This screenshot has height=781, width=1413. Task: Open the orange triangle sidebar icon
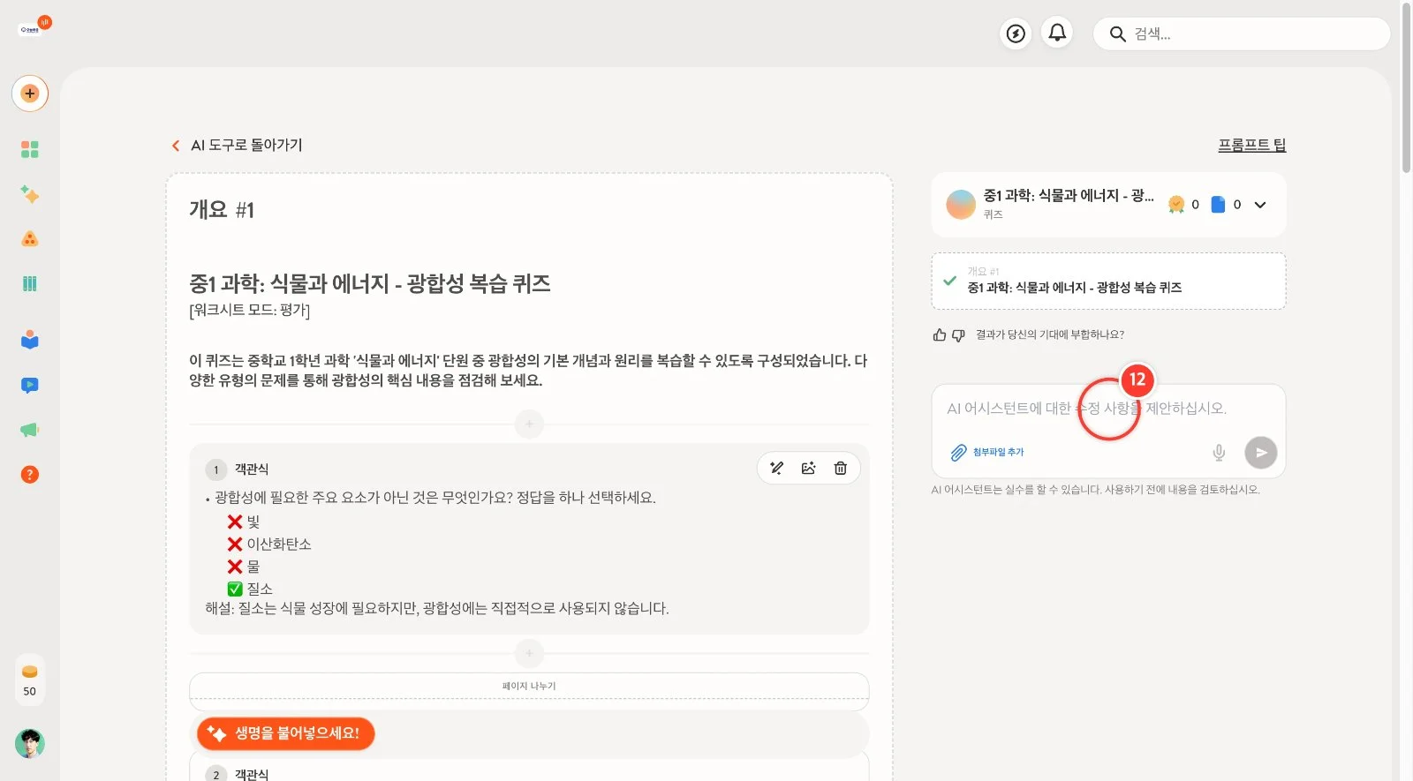(30, 238)
